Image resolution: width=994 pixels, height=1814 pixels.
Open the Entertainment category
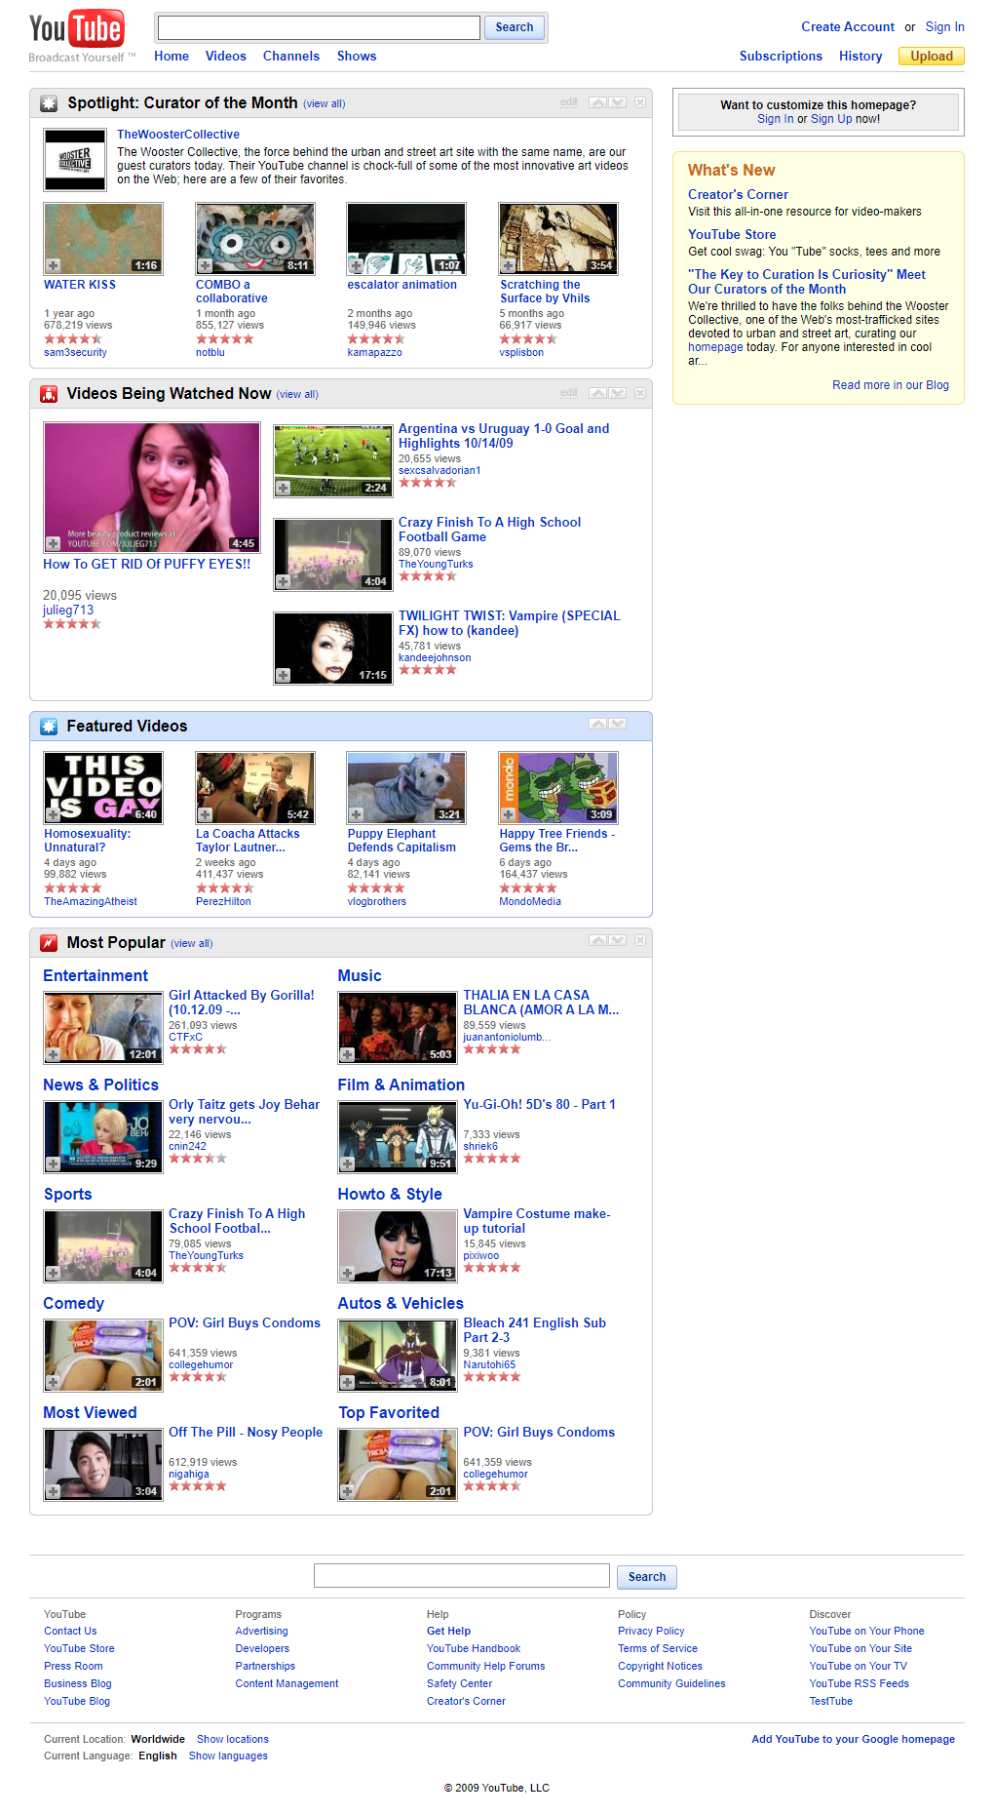coord(96,976)
